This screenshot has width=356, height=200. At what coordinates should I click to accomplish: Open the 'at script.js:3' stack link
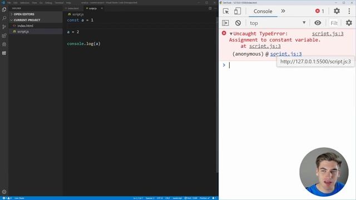tap(265, 46)
